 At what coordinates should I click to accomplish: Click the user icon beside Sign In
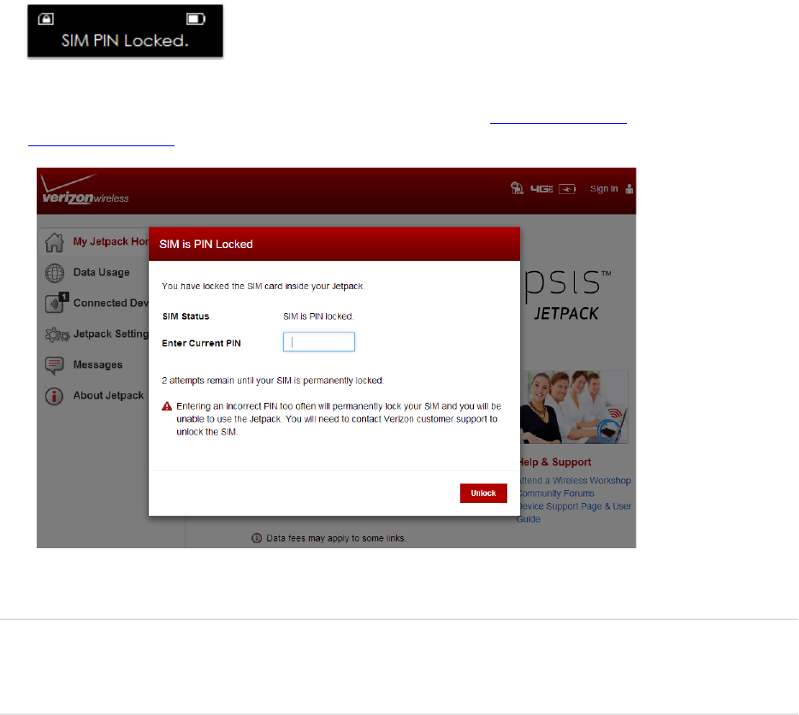pyautogui.click(x=630, y=188)
